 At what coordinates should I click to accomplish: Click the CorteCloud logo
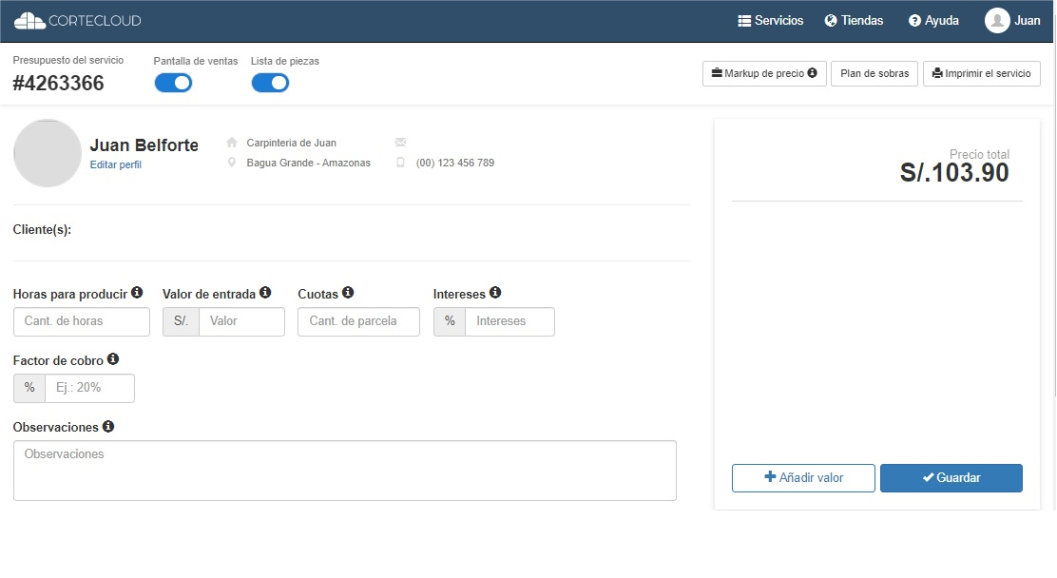[x=78, y=20]
